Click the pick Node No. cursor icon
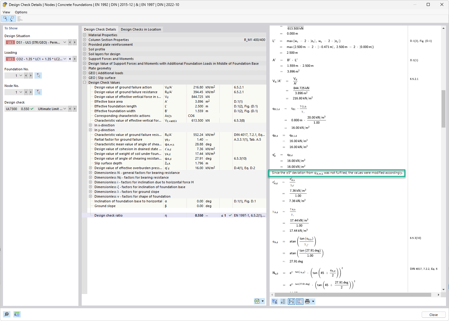 coord(38,92)
